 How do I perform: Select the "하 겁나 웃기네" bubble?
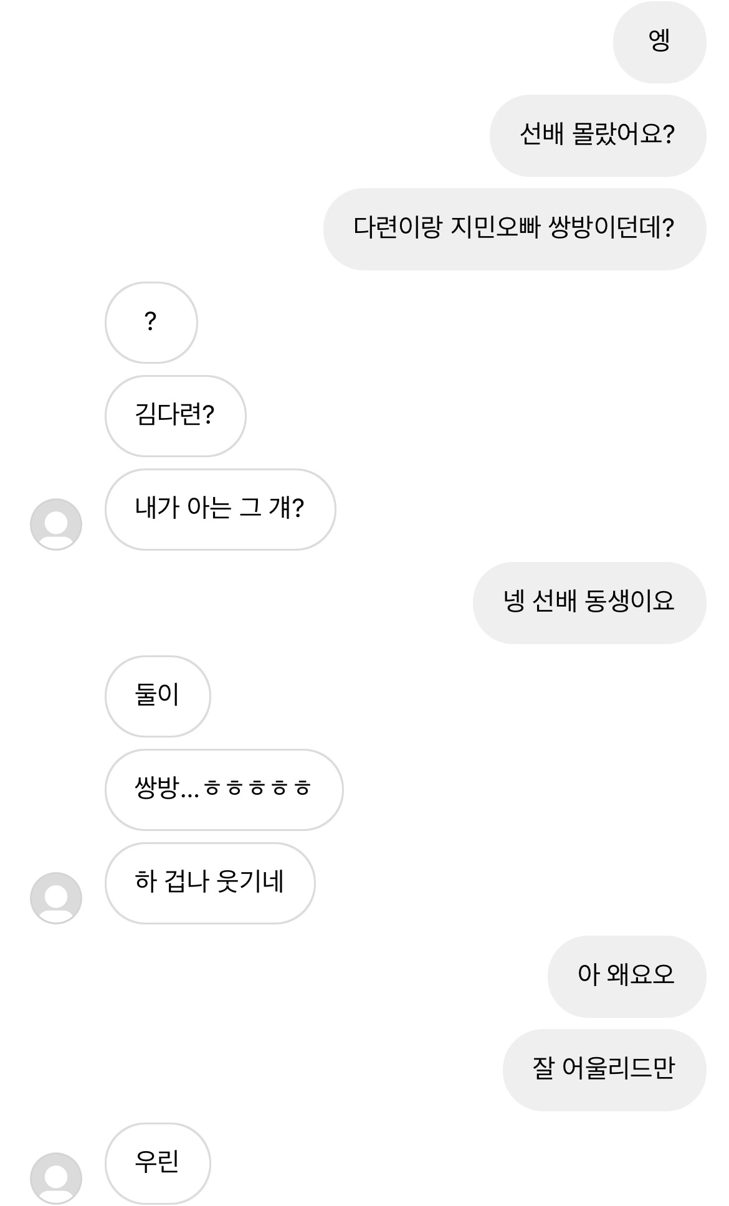point(210,883)
